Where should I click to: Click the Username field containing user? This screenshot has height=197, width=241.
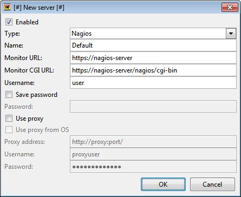153,83
